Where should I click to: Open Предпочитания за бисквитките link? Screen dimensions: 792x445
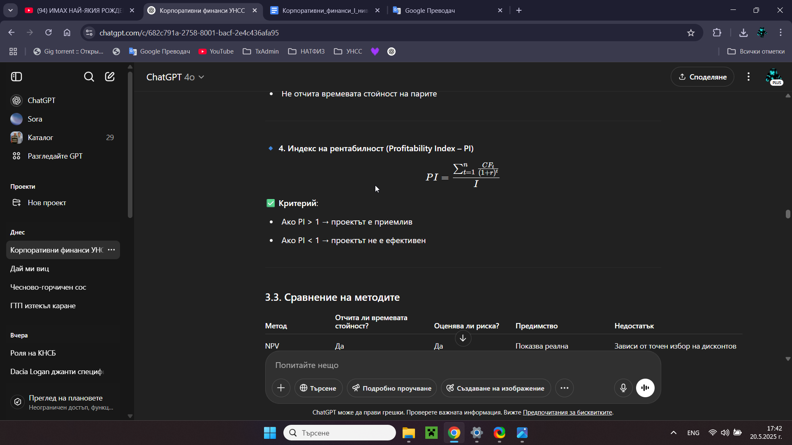(567, 412)
